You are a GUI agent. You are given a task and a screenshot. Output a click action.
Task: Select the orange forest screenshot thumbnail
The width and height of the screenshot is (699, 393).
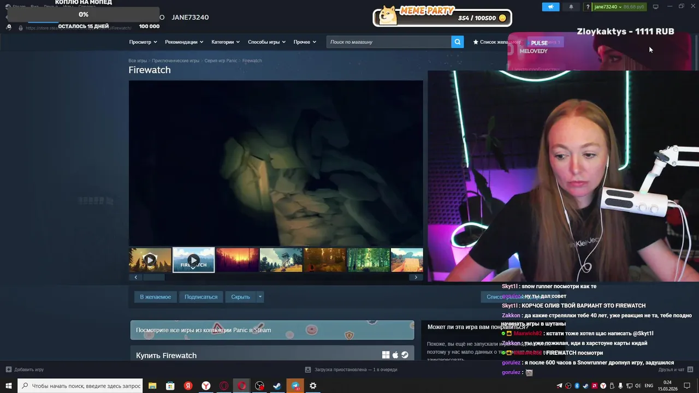325,260
